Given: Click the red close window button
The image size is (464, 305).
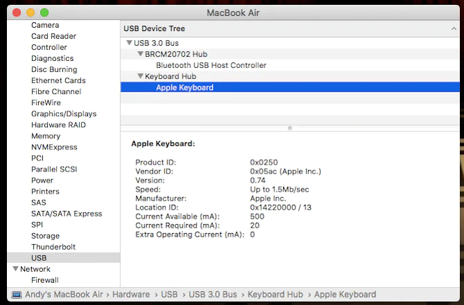Looking at the screenshot, I should click(17, 12).
